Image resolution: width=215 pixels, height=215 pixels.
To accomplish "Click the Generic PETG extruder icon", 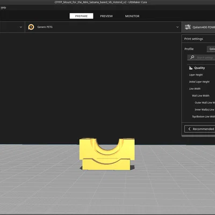I will coord(31,27).
